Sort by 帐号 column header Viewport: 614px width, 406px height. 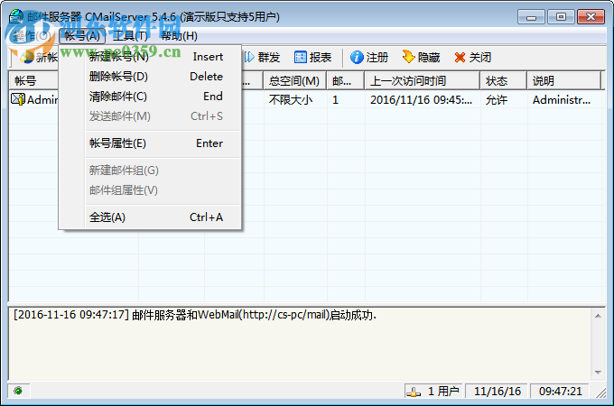[x=34, y=80]
